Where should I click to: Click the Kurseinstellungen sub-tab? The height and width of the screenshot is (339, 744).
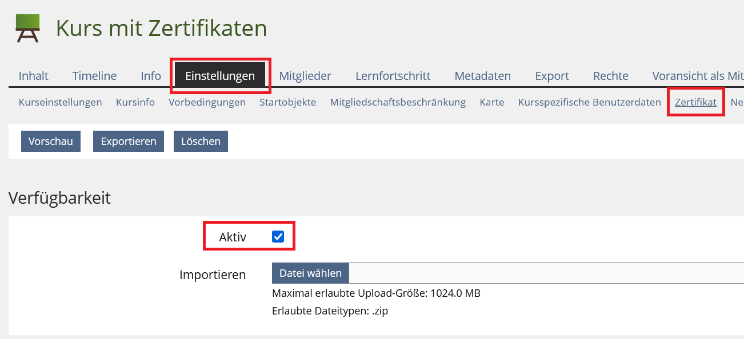pyautogui.click(x=61, y=103)
